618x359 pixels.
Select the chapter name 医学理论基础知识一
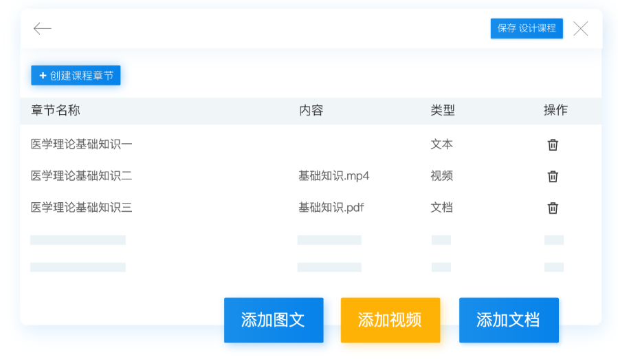coord(81,144)
